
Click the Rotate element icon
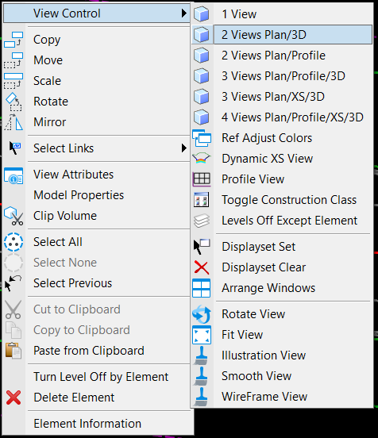(13, 102)
